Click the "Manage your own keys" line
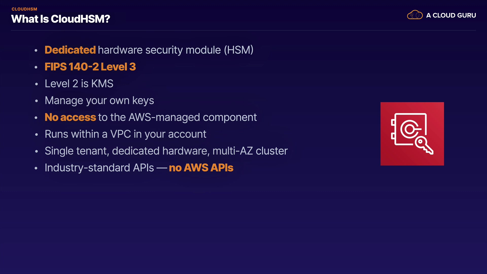The height and width of the screenshot is (274, 487). pos(99,100)
